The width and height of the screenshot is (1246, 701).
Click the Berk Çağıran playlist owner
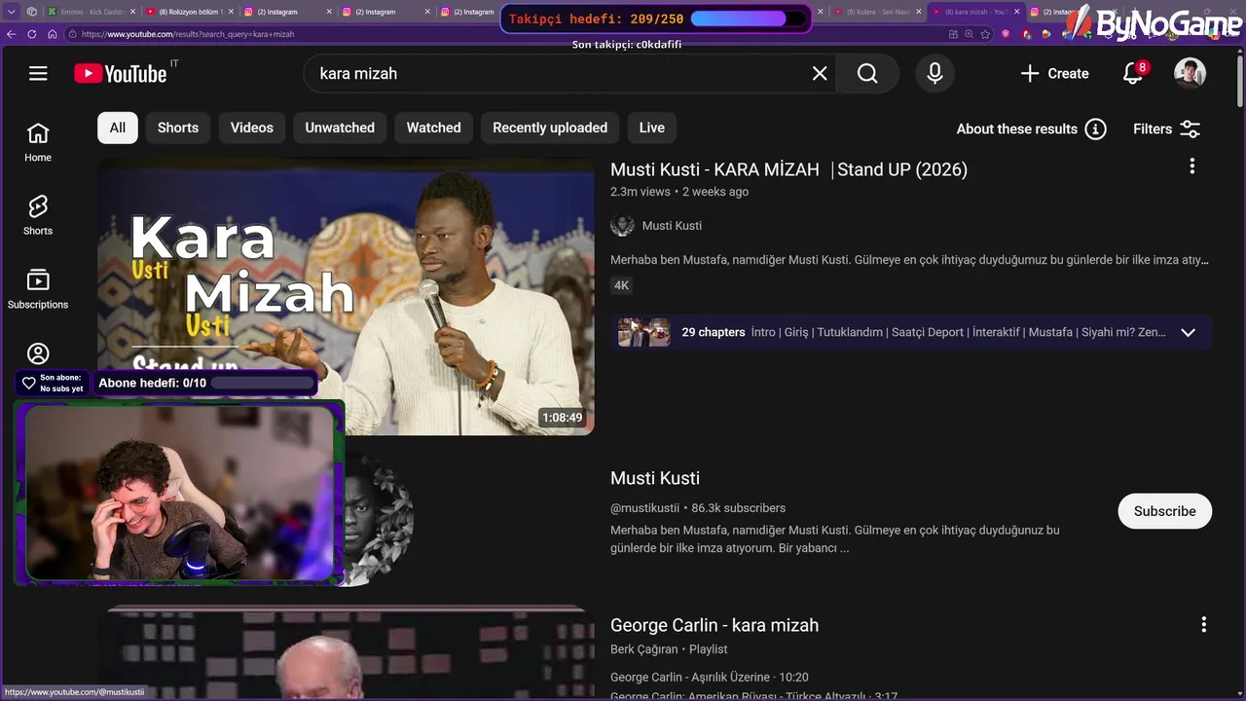[644, 649]
